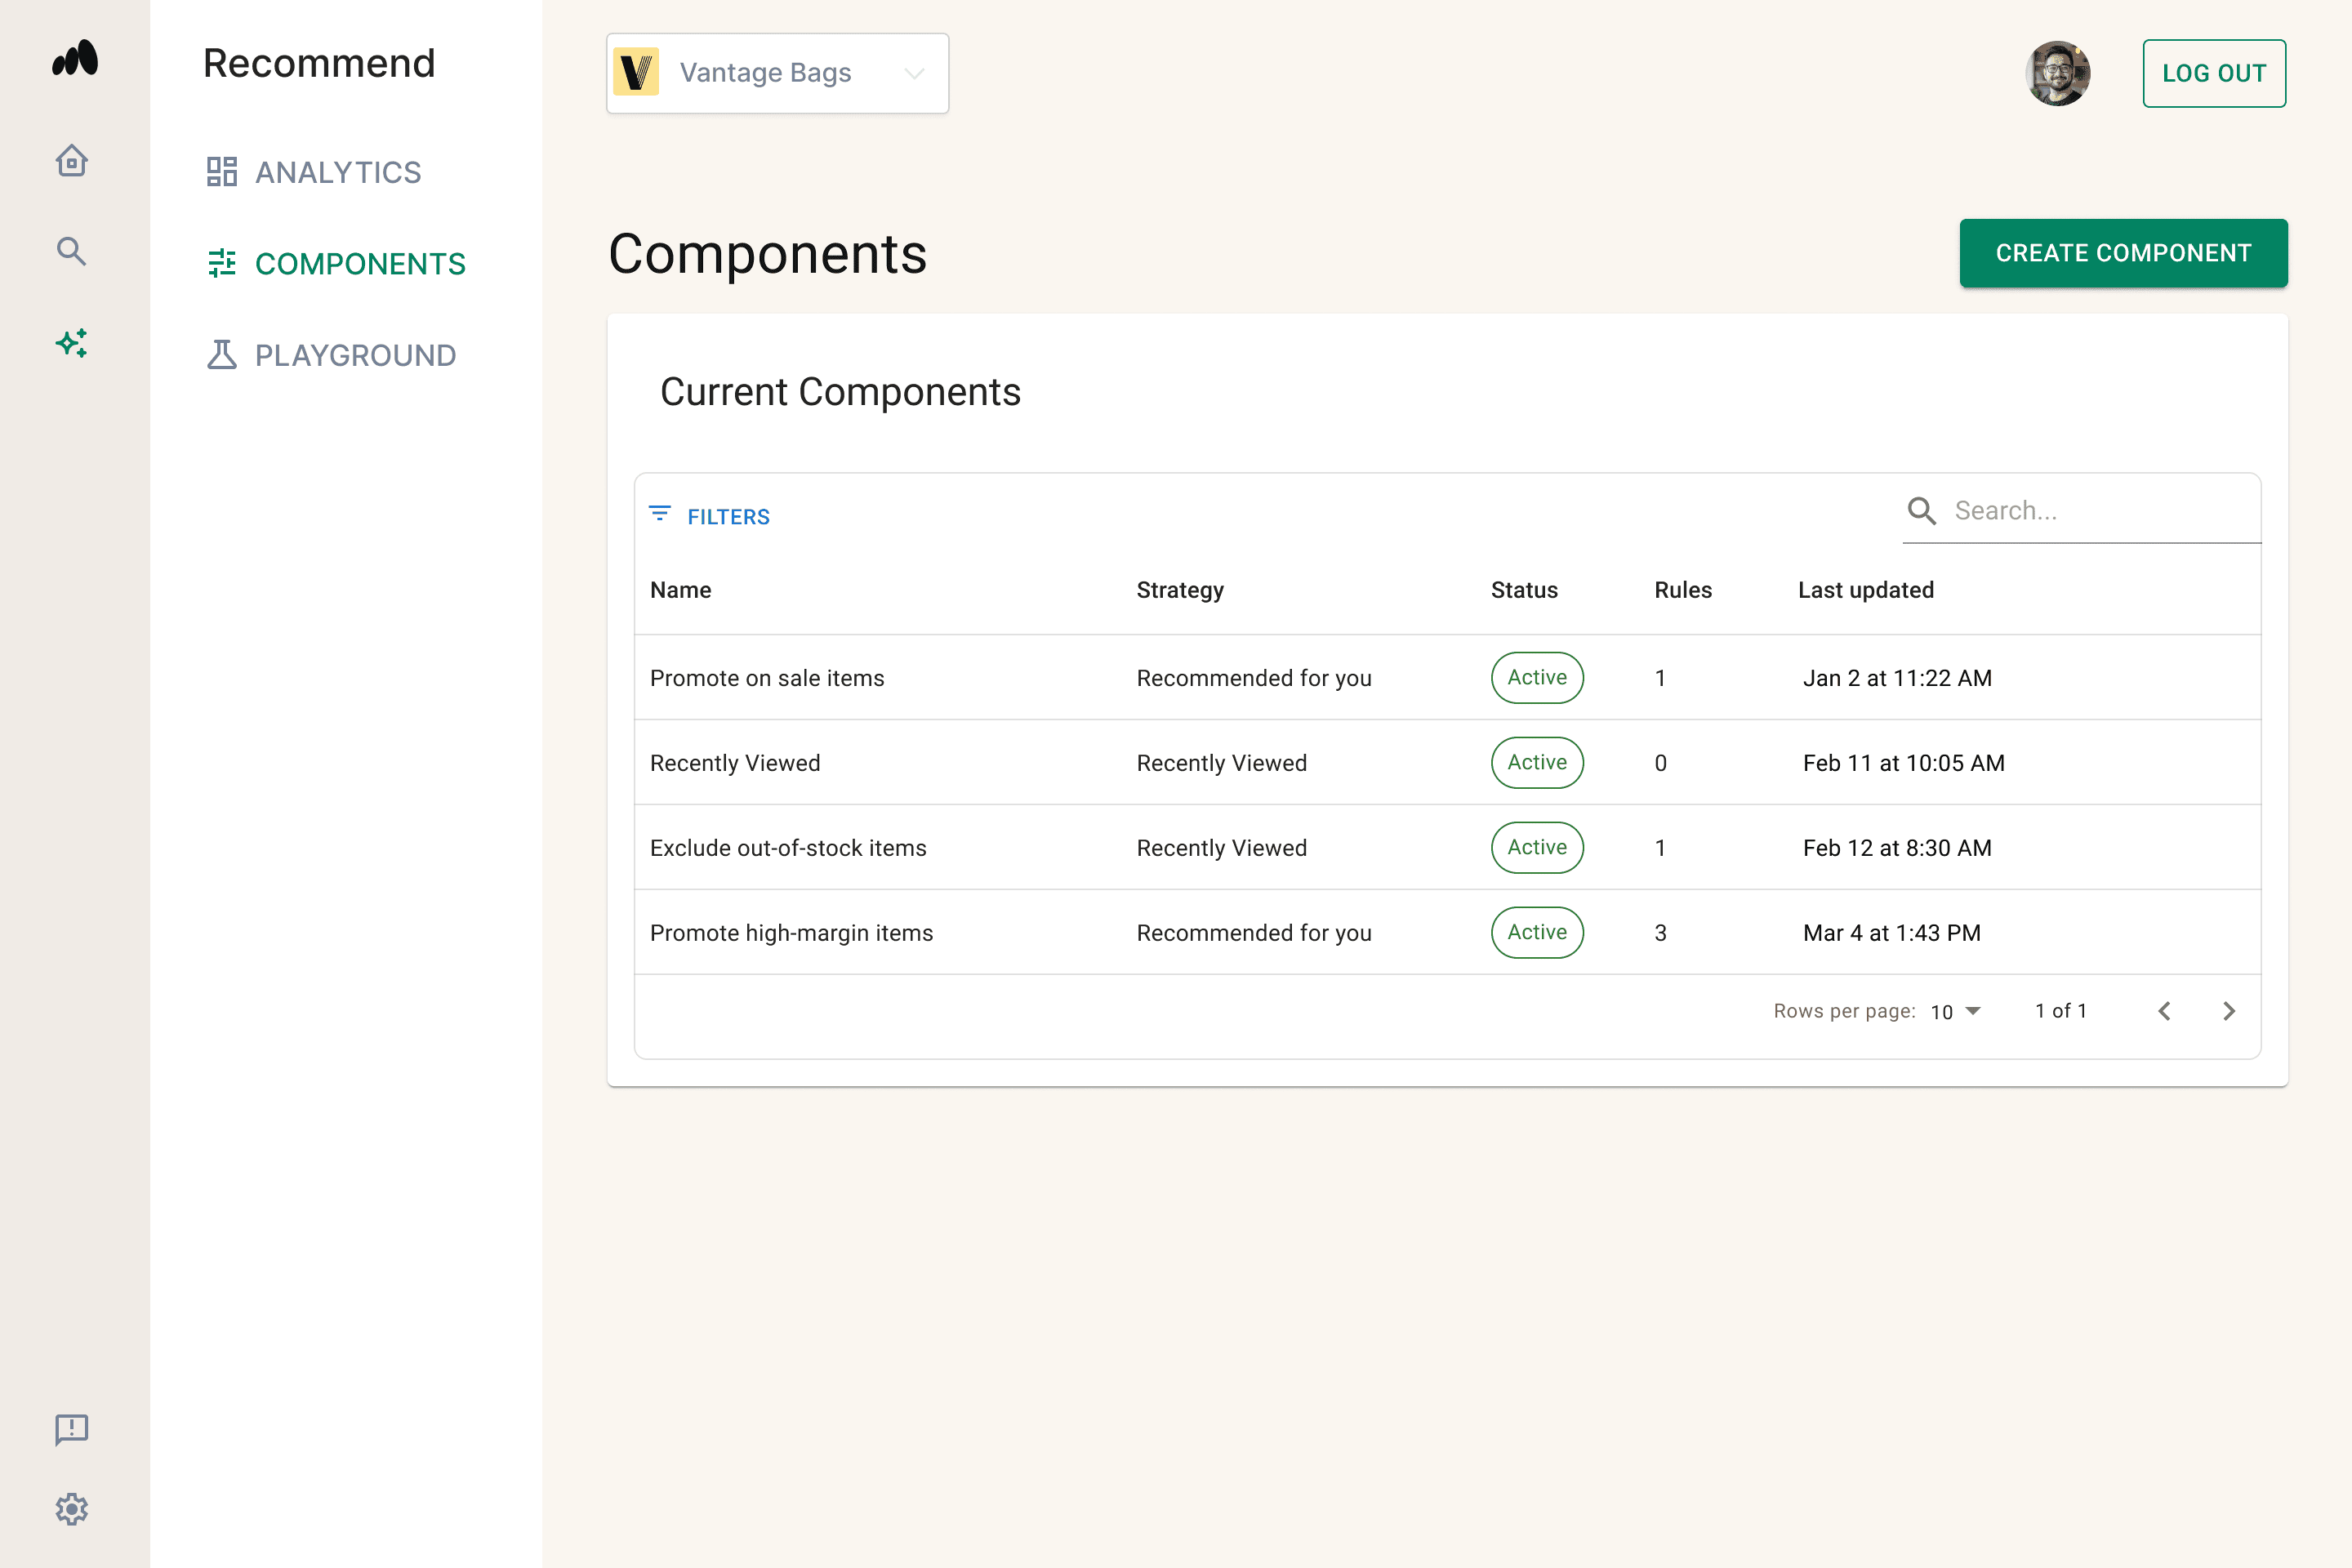Click the magnifier icon in the components search bar
2352x1568 pixels.
1921,511
